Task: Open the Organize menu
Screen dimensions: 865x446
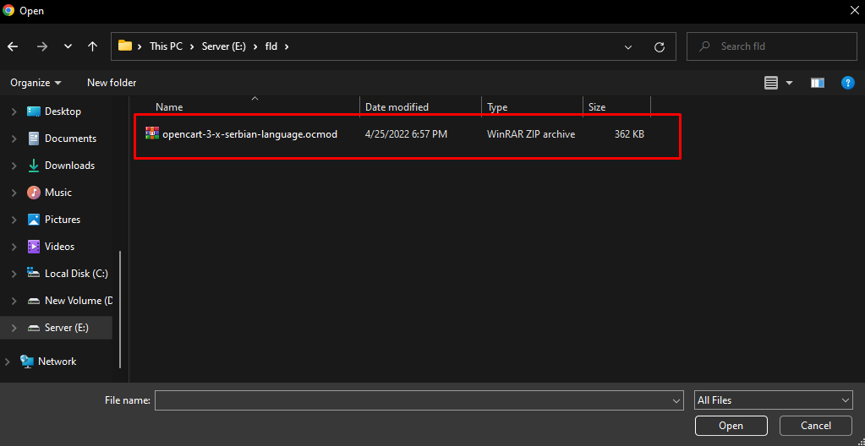Action: pos(36,83)
